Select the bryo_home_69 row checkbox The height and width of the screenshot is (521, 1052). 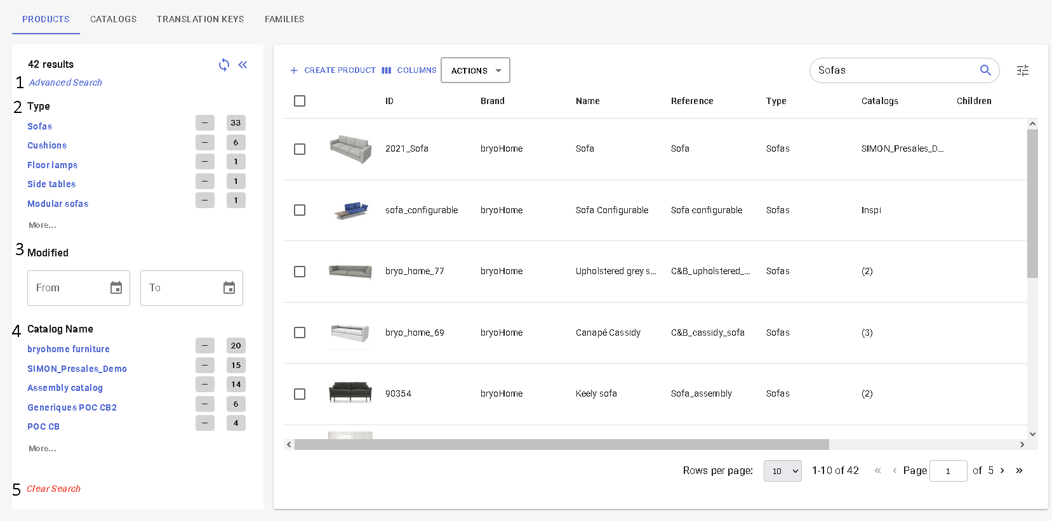coord(300,333)
